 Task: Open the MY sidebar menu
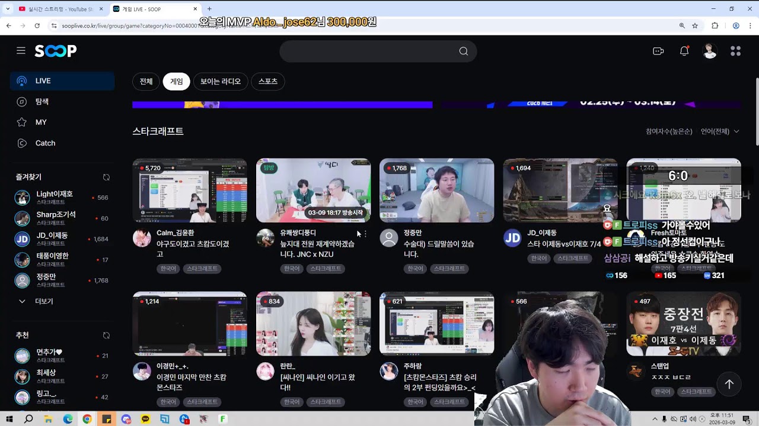point(62,122)
